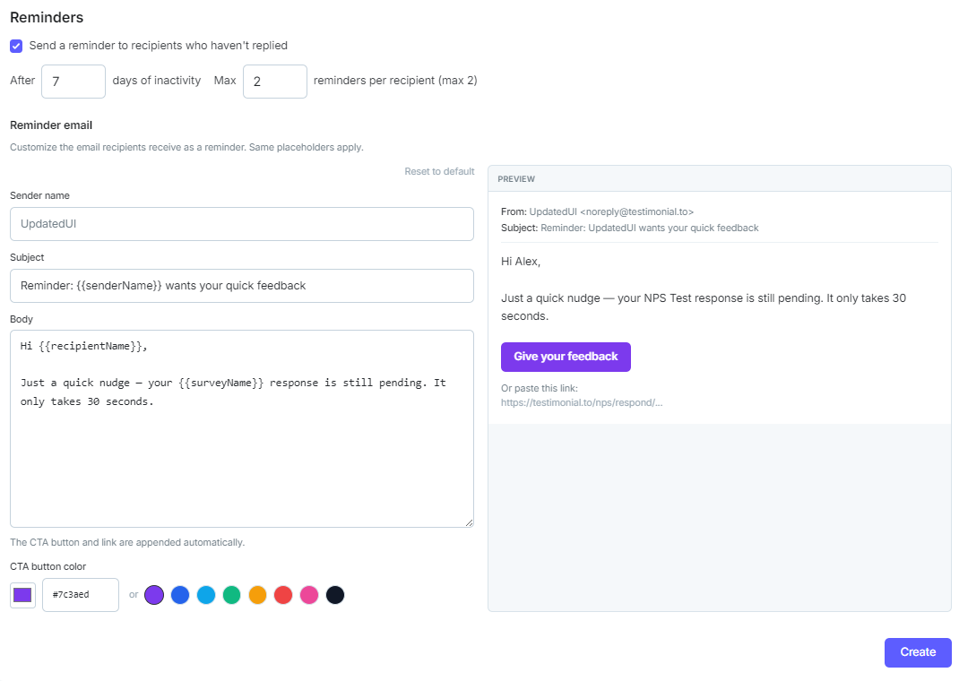Click the Subject input field
Image resolution: width=959 pixels, height=681 pixels.
(242, 286)
